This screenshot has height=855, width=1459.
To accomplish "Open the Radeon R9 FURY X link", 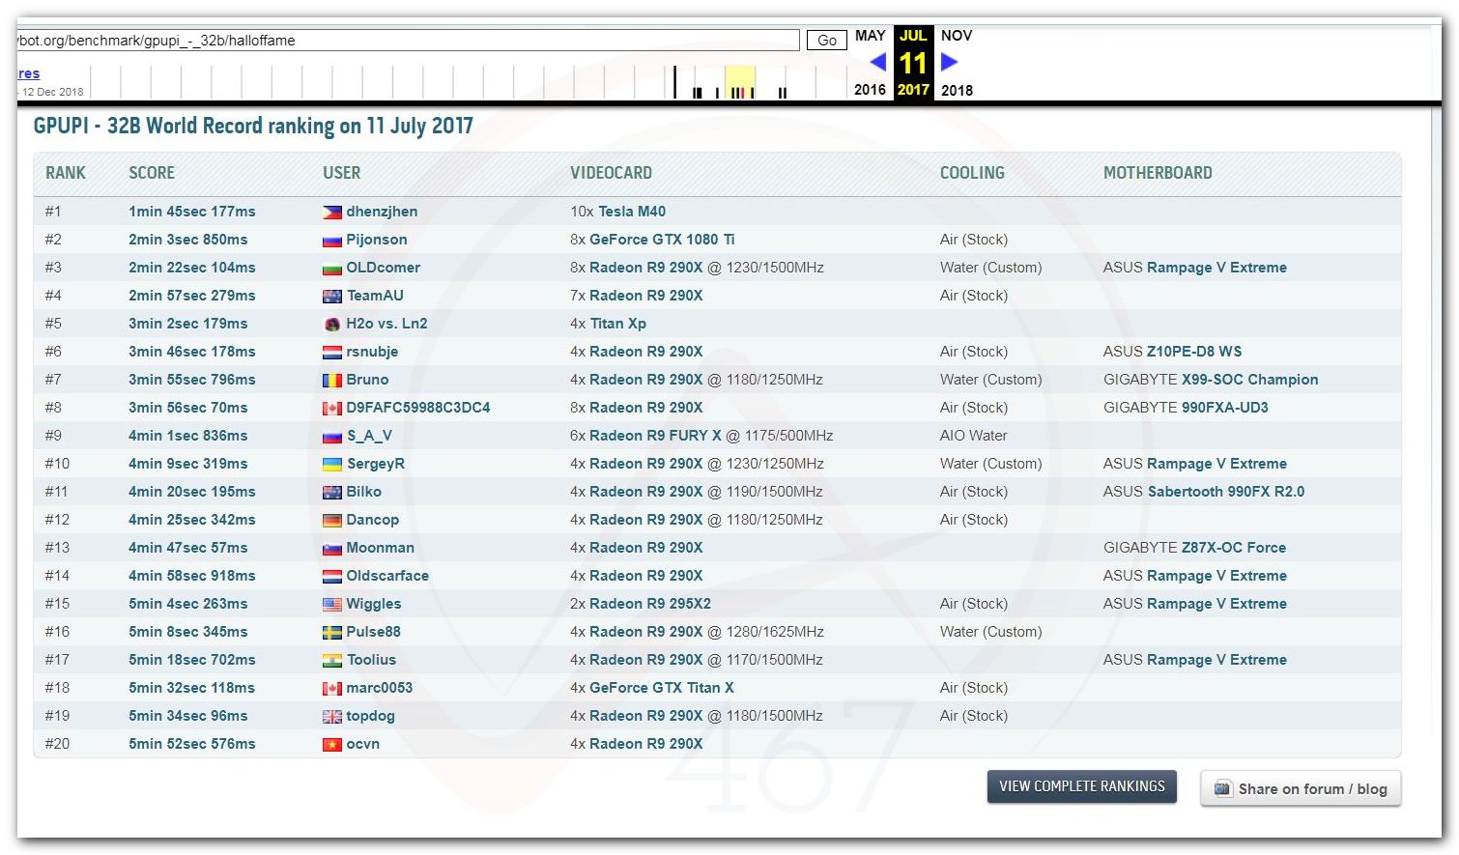I will click(x=655, y=436).
